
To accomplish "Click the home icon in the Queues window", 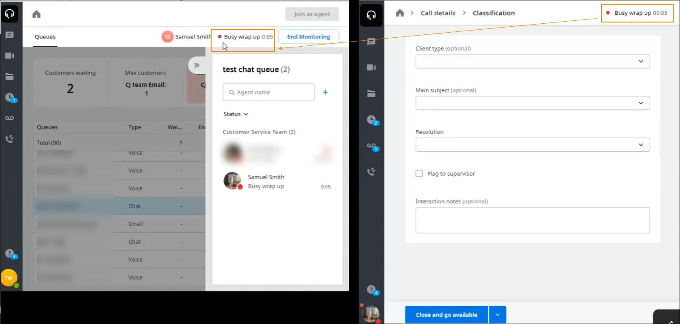I will [x=36, y=14].
